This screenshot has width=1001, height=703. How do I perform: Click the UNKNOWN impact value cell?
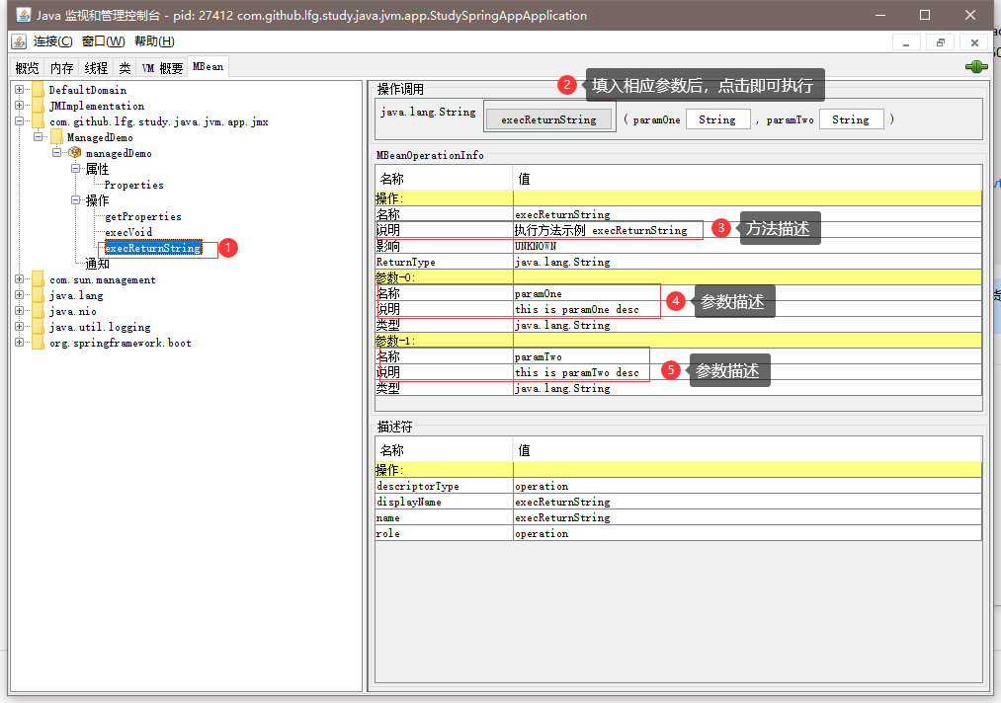(x=748, y=246)
